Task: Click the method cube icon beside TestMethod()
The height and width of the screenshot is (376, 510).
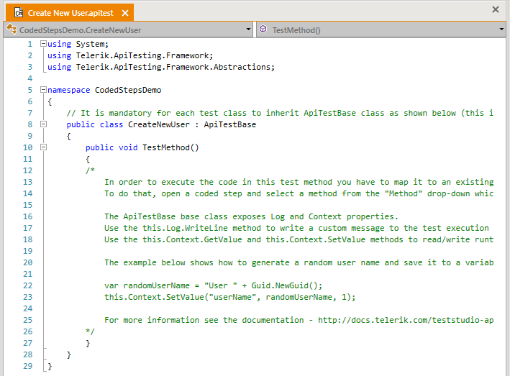Action: [x=263, y=29]
